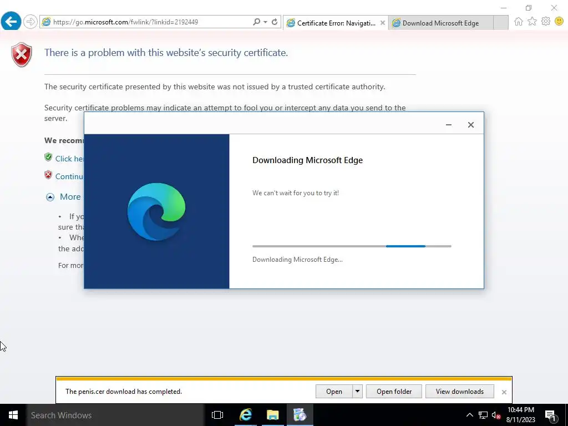Close the Downloading Microsoft Edge dialog
This screenshot has width=568, height=426.
pos(470,125)
